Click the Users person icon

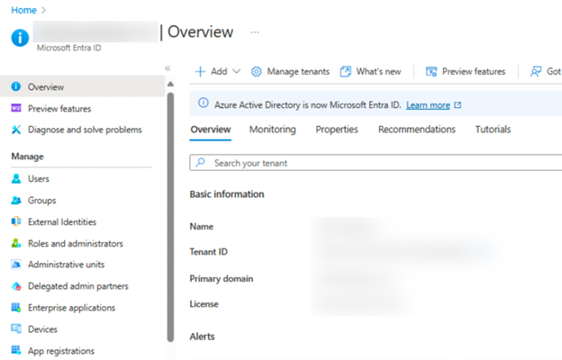point(16,178)
